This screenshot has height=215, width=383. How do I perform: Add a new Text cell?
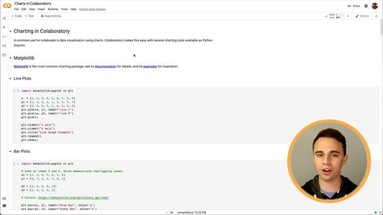click(29, 16)
